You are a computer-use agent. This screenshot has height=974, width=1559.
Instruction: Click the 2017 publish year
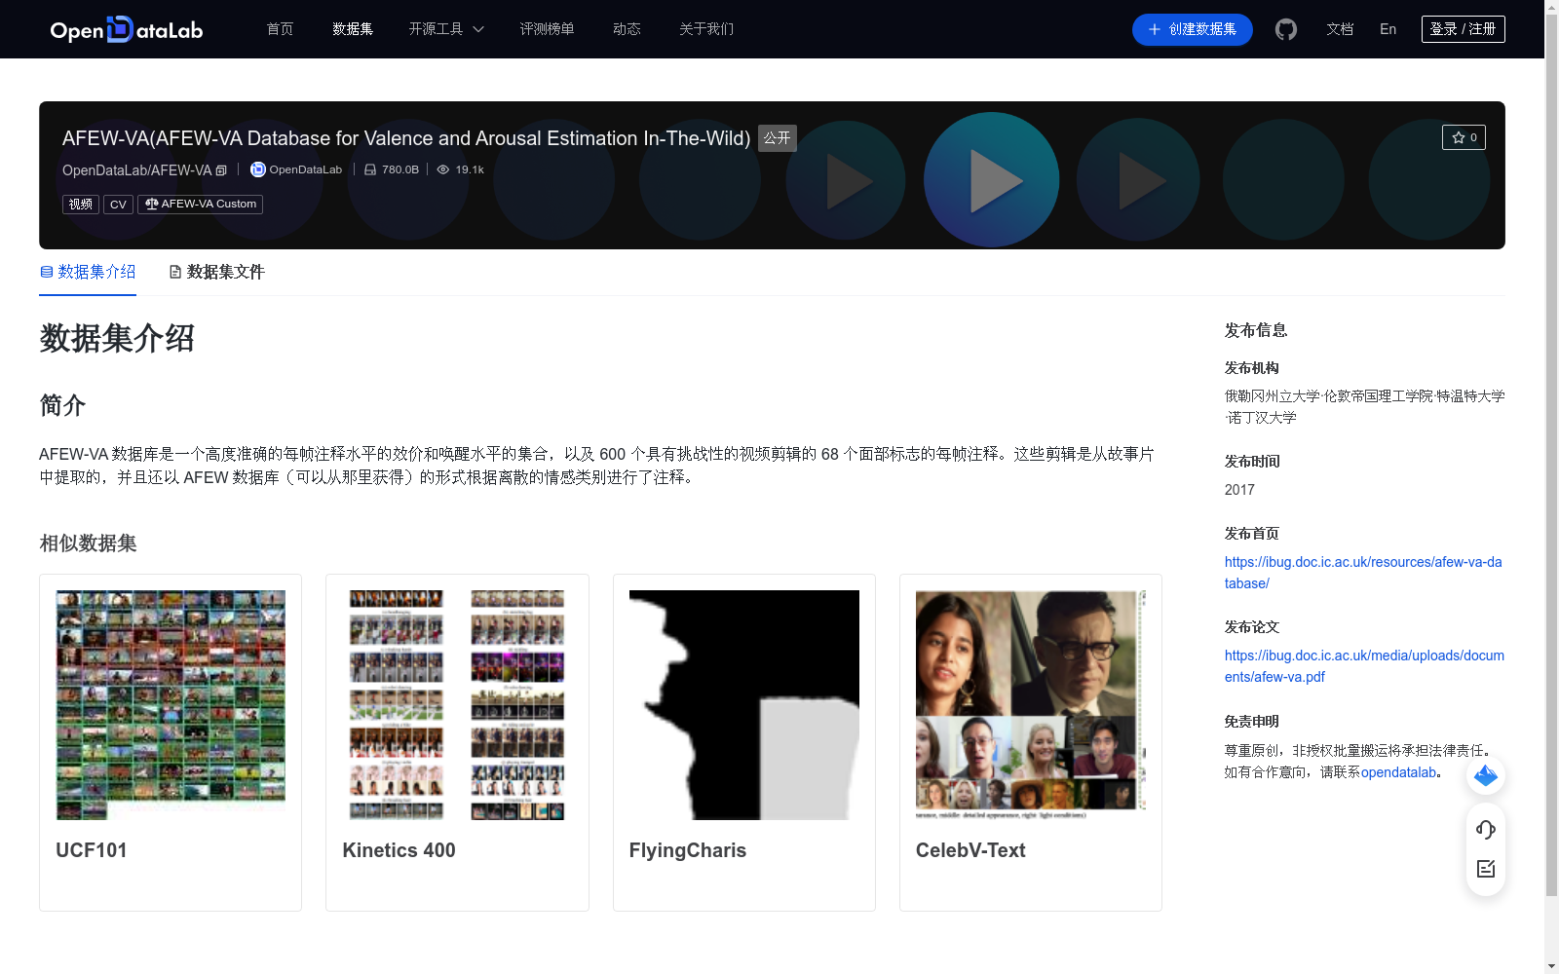pyautogui.click(x=1239, y=490)
